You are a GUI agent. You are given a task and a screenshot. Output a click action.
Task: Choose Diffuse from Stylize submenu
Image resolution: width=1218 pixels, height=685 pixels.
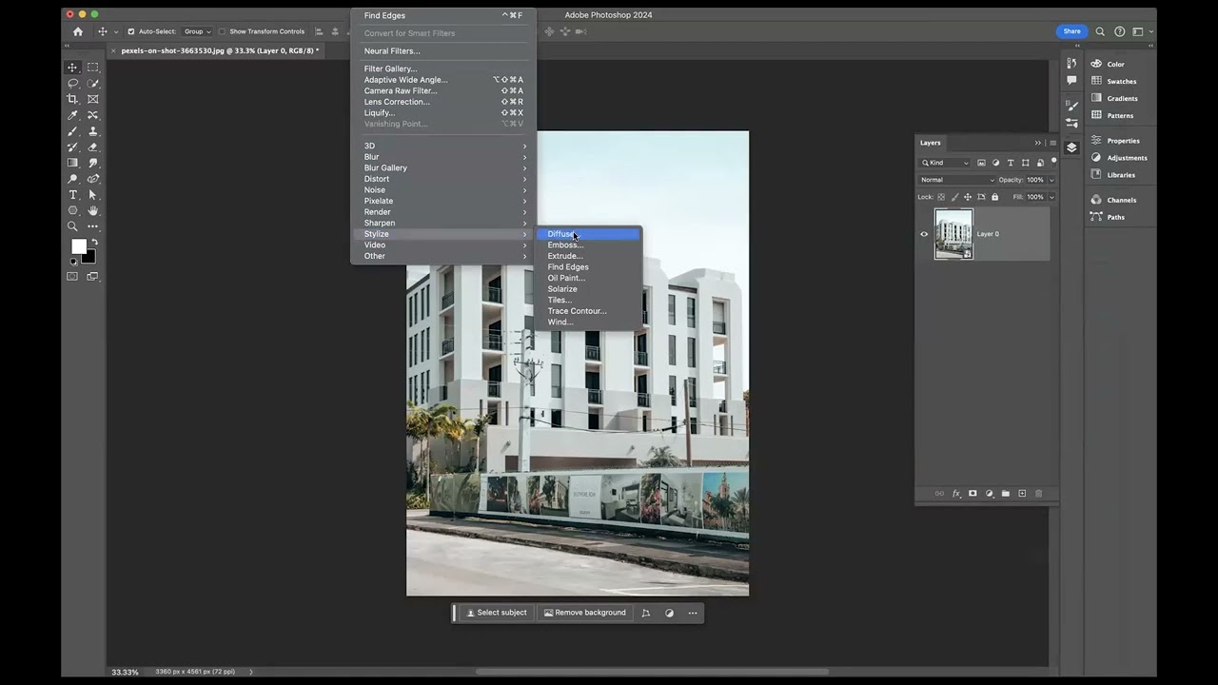tap(589, 234)
